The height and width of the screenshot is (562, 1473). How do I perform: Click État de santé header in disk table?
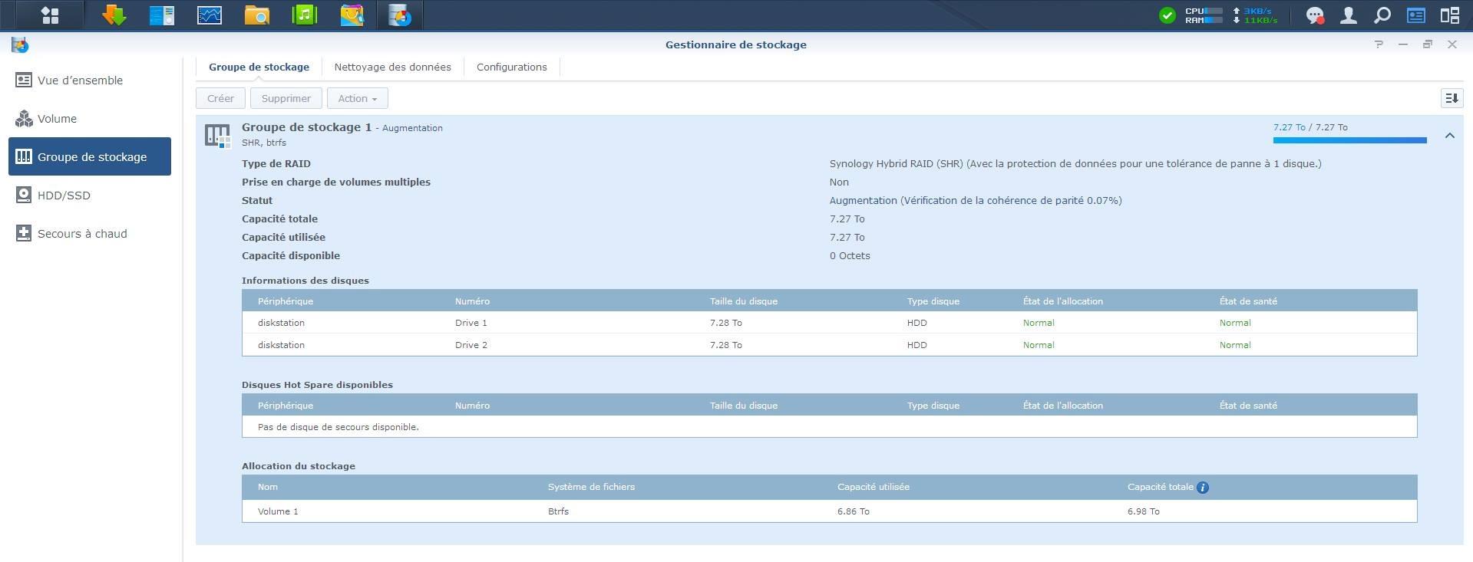tap(1248, 301)
